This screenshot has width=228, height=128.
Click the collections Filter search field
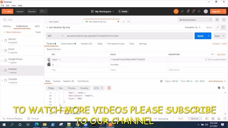point(22,20)
